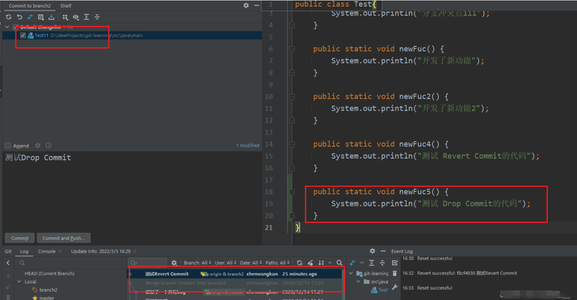
Task: Refresh the Git log
Action: tap(299, 263)
